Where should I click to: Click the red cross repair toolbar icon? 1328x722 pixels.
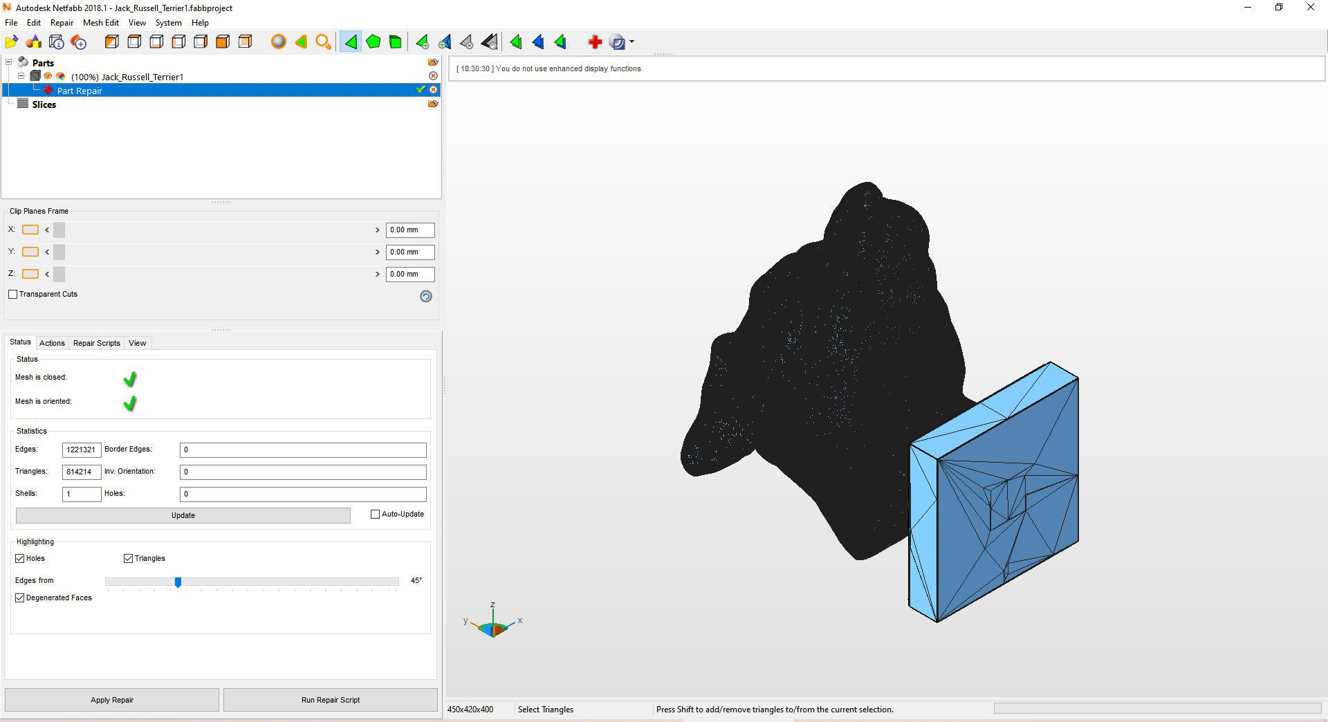click(595, 42)
